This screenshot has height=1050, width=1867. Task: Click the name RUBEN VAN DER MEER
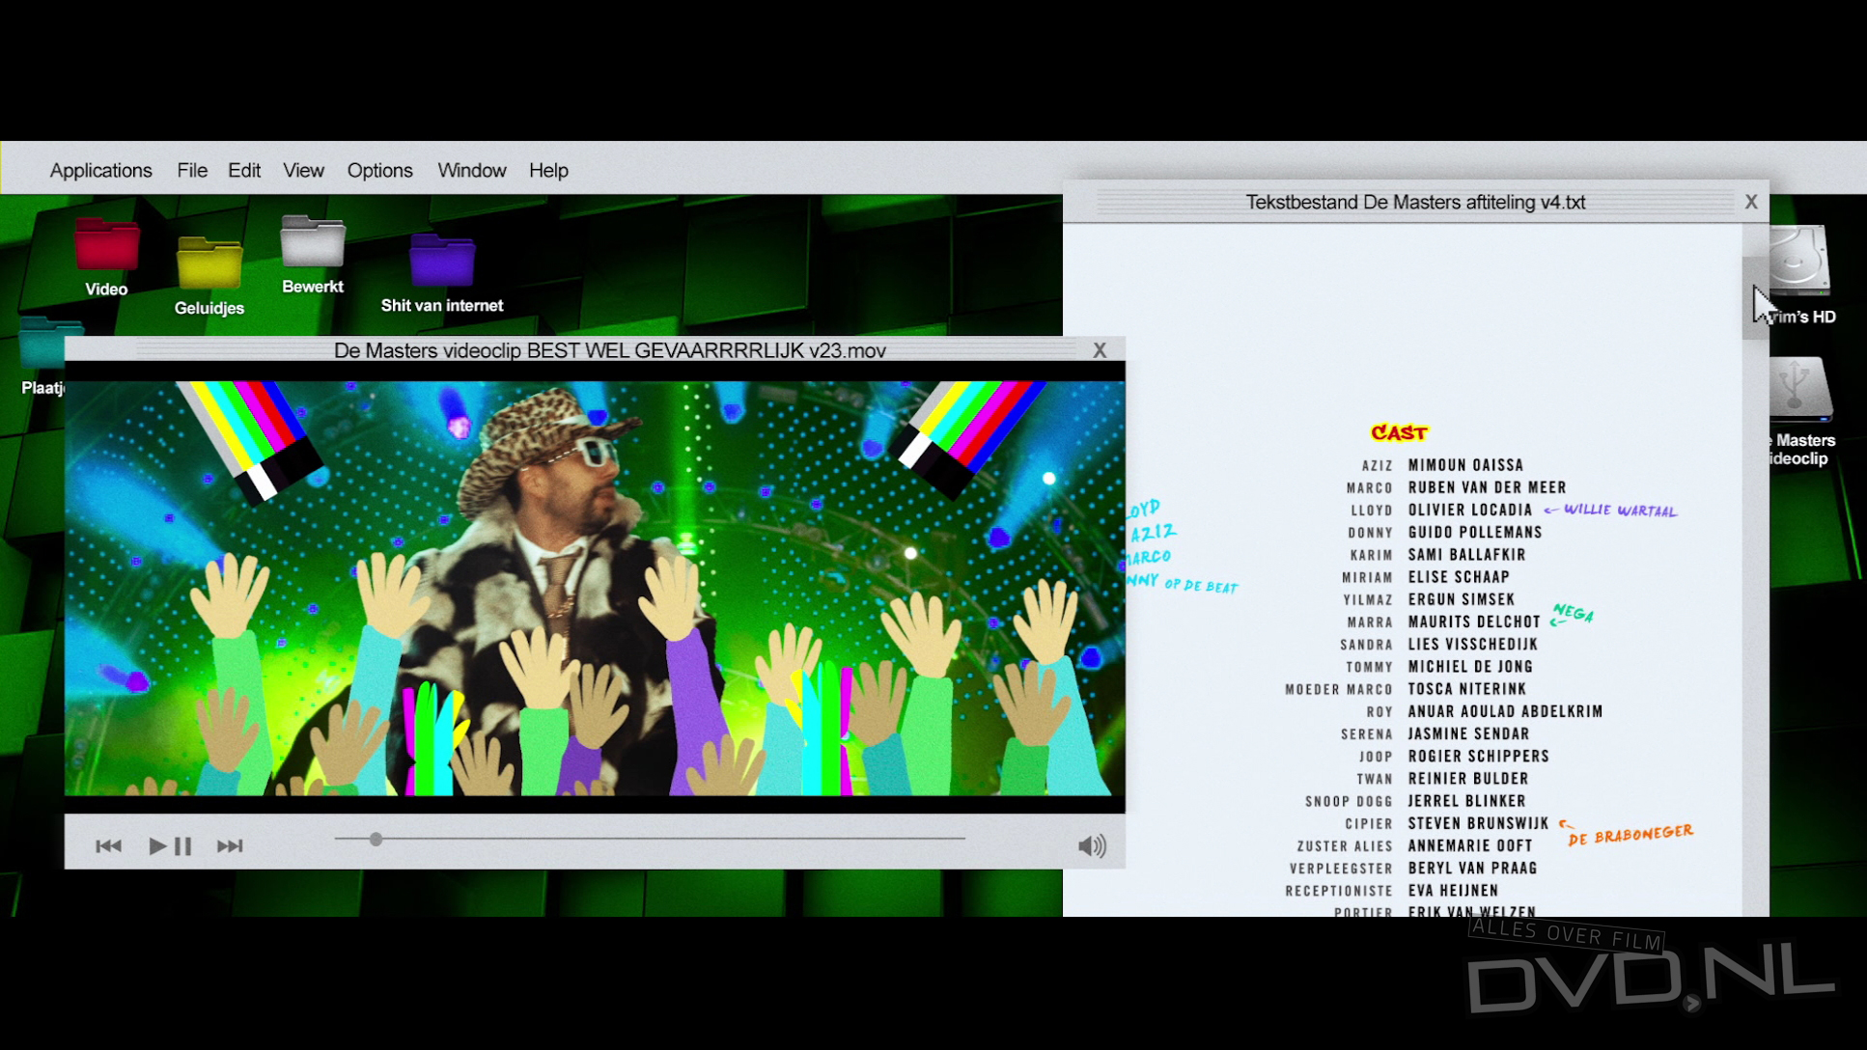pyautogui.click(x=1487, y=487)
